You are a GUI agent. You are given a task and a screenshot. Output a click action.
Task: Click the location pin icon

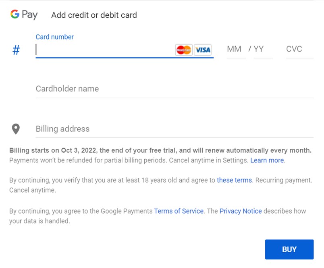pyautogui.click(x=16, y=129)
